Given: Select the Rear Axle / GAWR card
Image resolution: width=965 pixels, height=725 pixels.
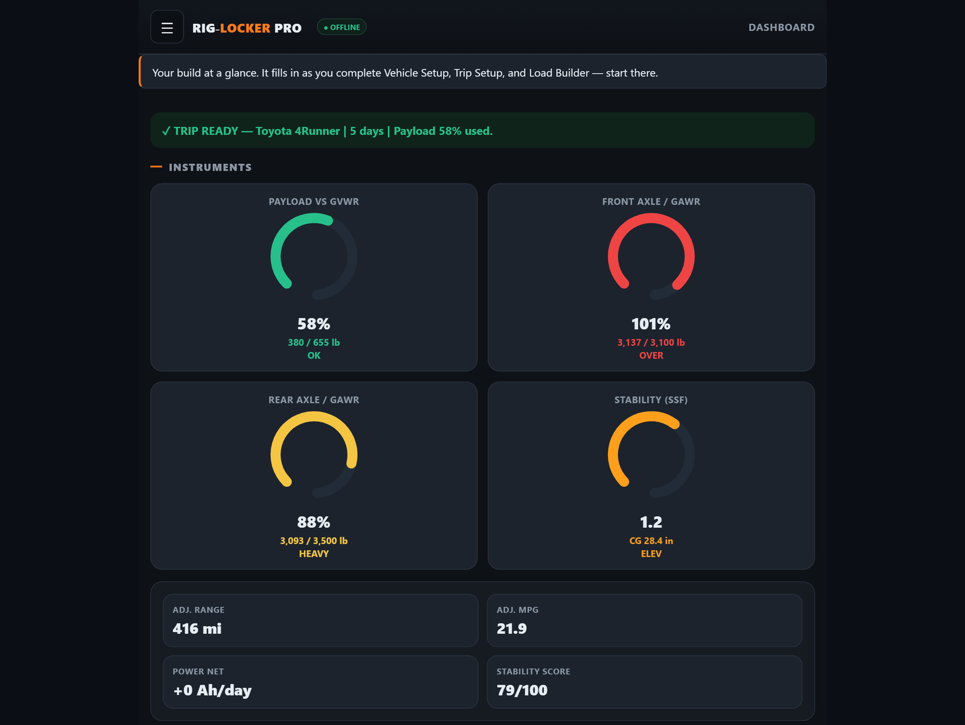Looking at the screenshot, I should point(314,475).
